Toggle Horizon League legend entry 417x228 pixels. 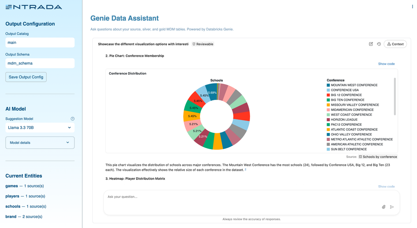click(x=342, y=120)
